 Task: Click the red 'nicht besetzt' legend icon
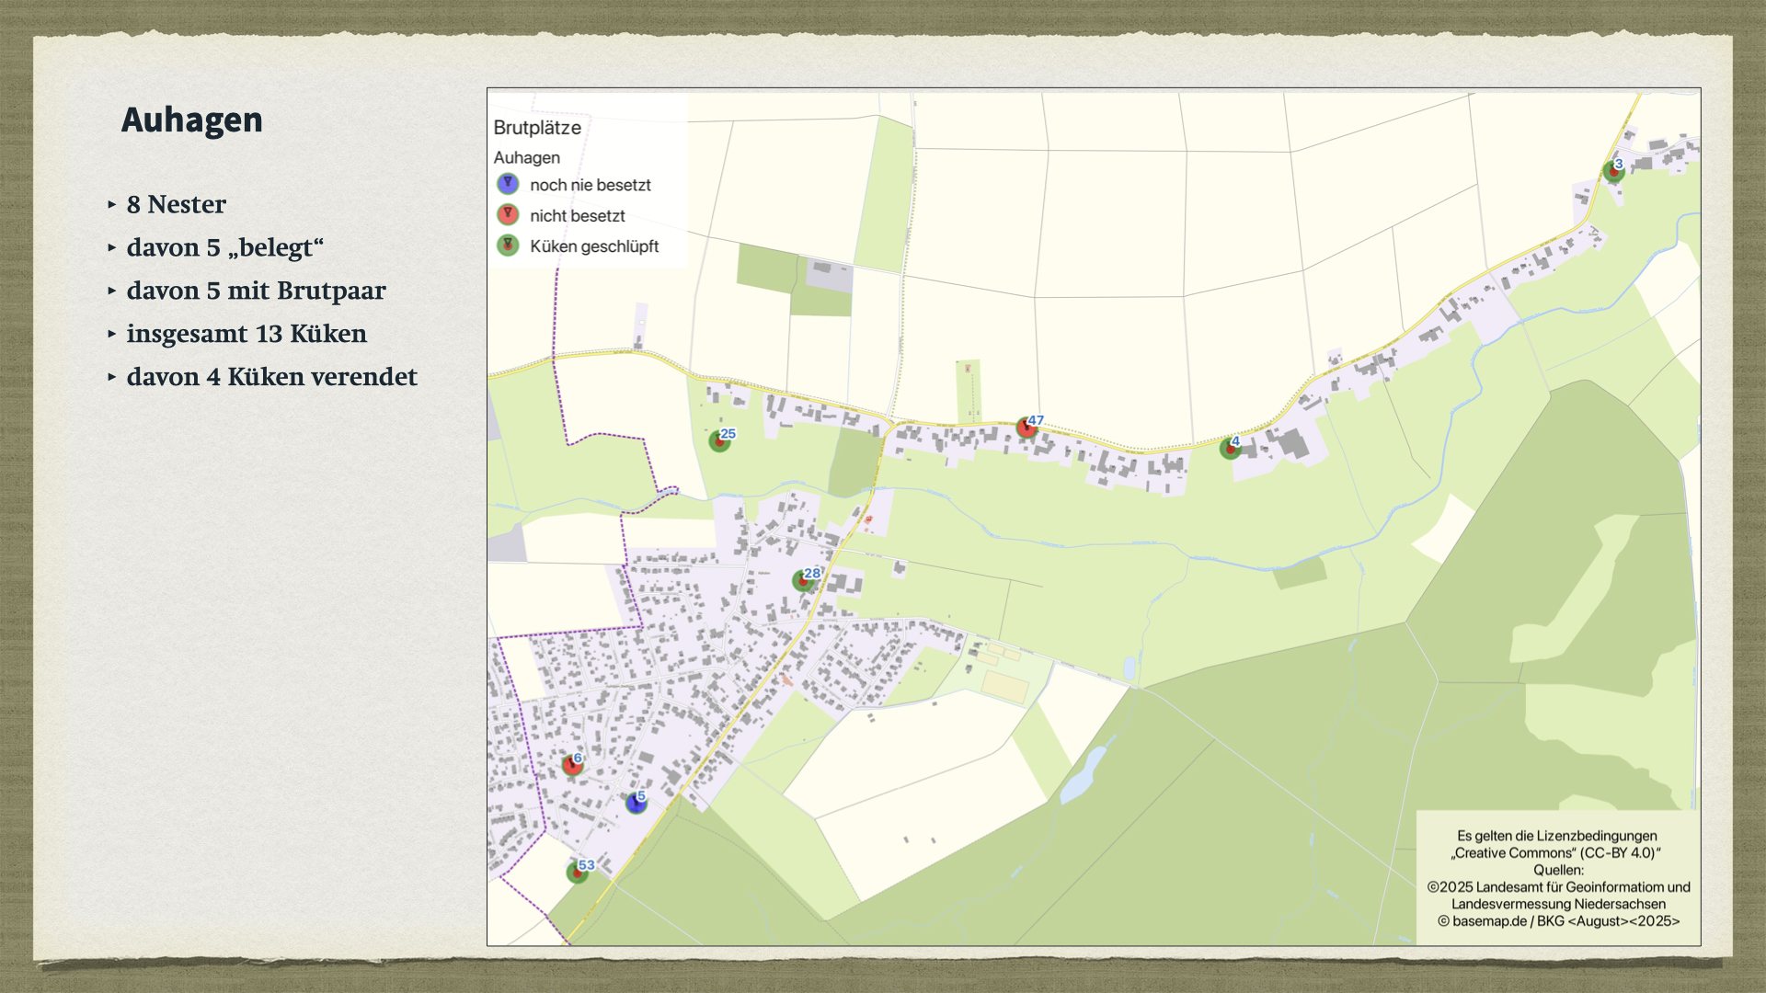click(x=508, y=215)
